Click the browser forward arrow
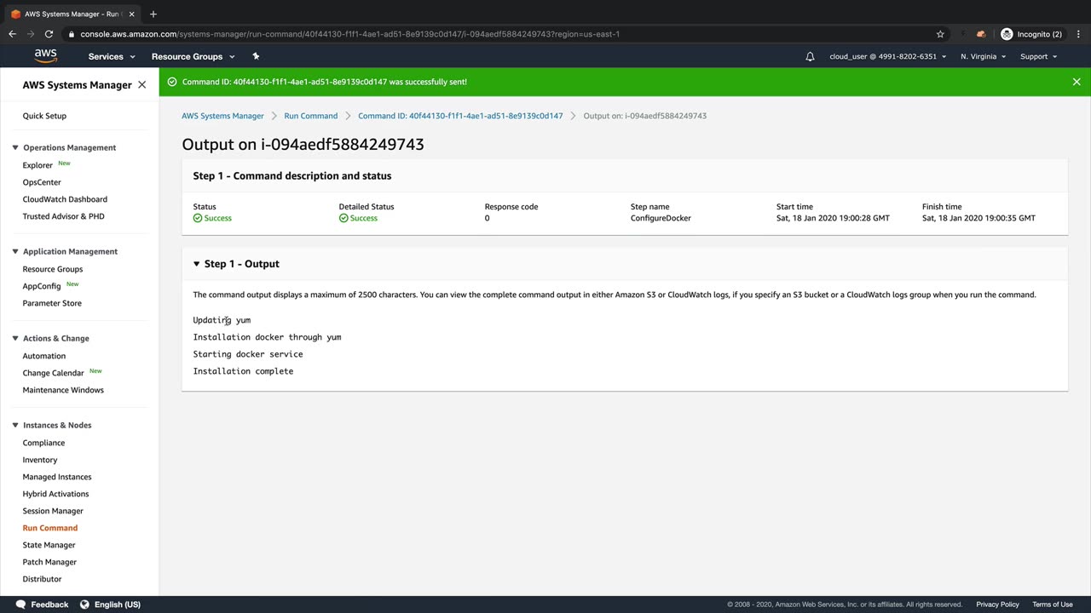 tap(31, 34)
